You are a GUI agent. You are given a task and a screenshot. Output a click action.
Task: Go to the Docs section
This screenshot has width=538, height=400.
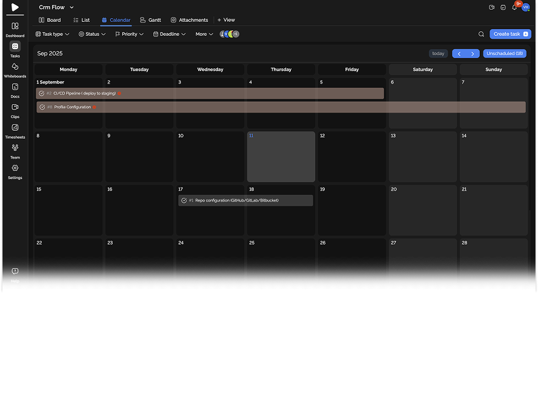pos(15,88)
